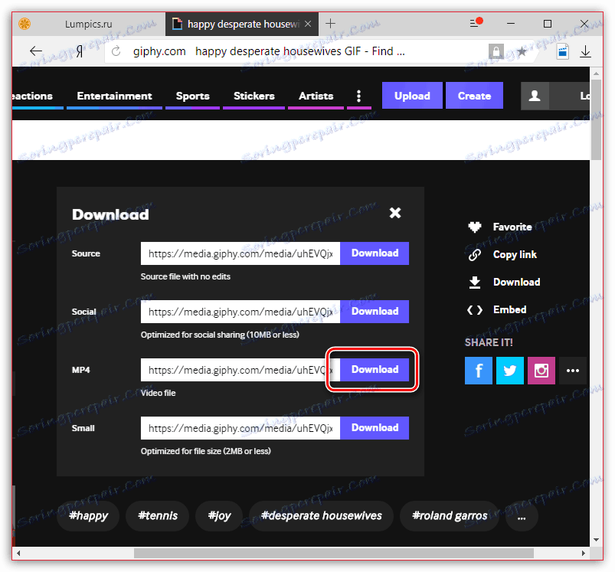Minimize the browser window

(511, 24)
